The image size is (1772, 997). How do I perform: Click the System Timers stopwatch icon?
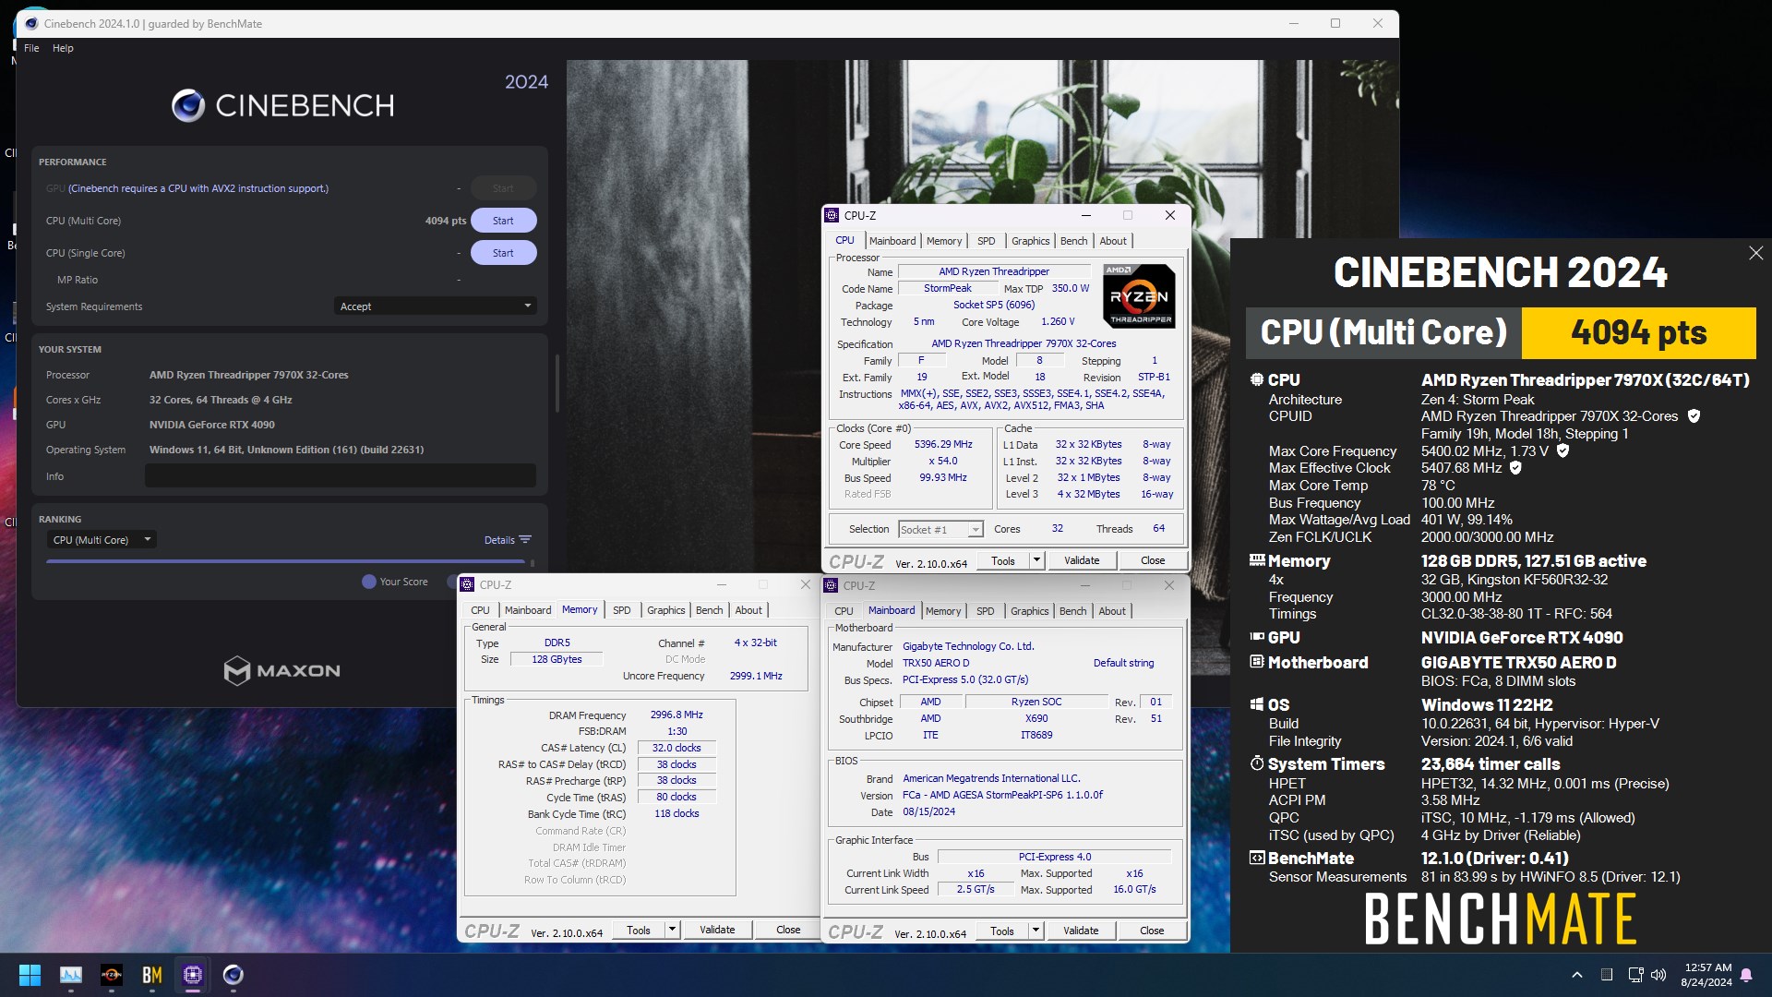(x=1256, y=763)
